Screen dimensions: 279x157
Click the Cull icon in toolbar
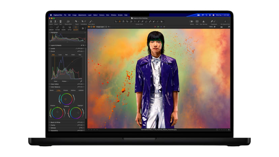(60, 21)
